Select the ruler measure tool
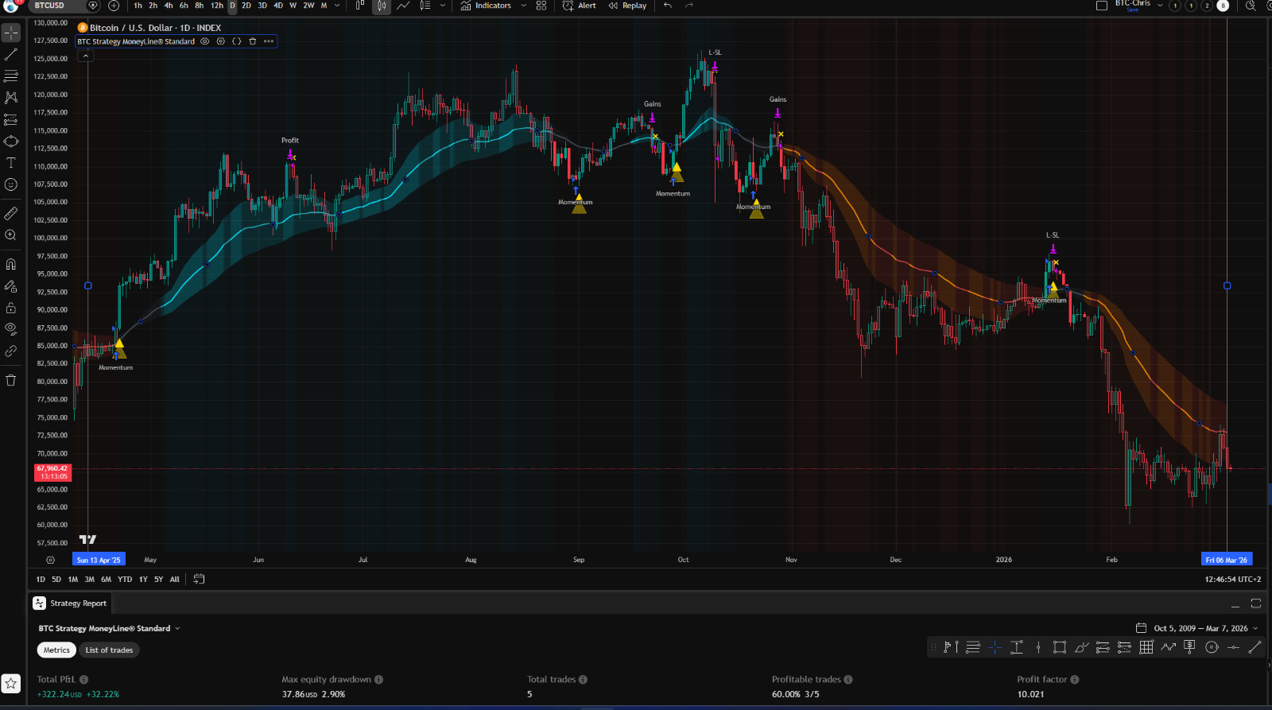Screen dimensions: 1272x710 (x=11, y=213)
